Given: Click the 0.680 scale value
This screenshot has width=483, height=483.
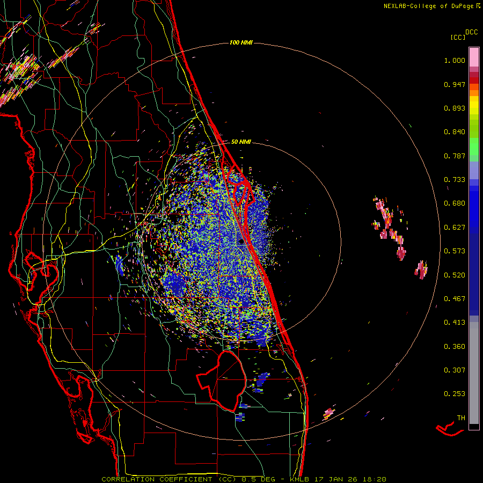Looking at the screenshot, I should click(455, 203).
